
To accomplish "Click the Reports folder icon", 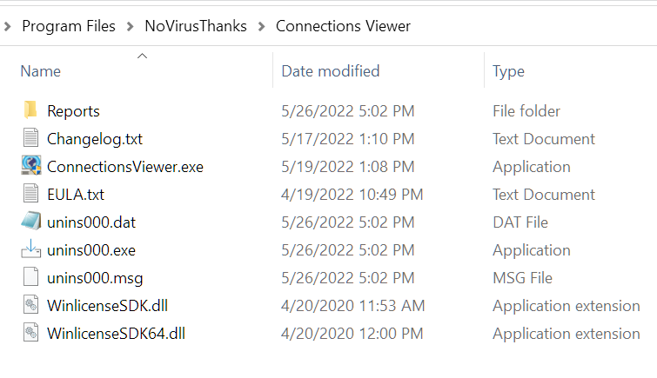I will coord(30,110).
